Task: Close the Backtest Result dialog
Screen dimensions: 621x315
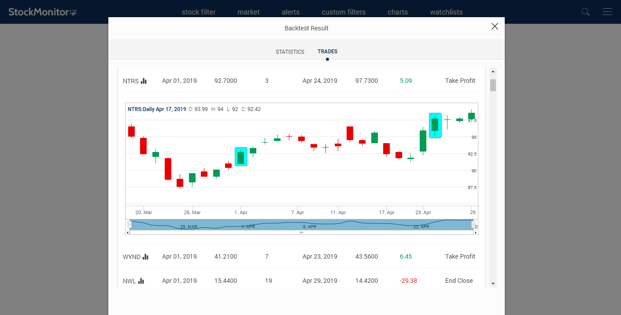Action: click(495, 26)
